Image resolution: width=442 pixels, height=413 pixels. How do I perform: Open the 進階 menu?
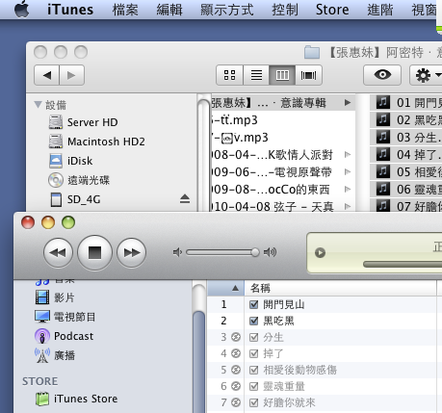380,10
